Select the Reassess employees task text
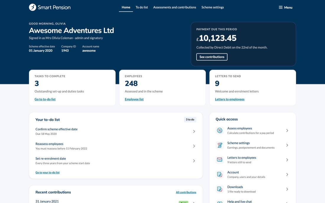Image resolution: width=325 pixels, height=203 pixels. tap(49, 144)
